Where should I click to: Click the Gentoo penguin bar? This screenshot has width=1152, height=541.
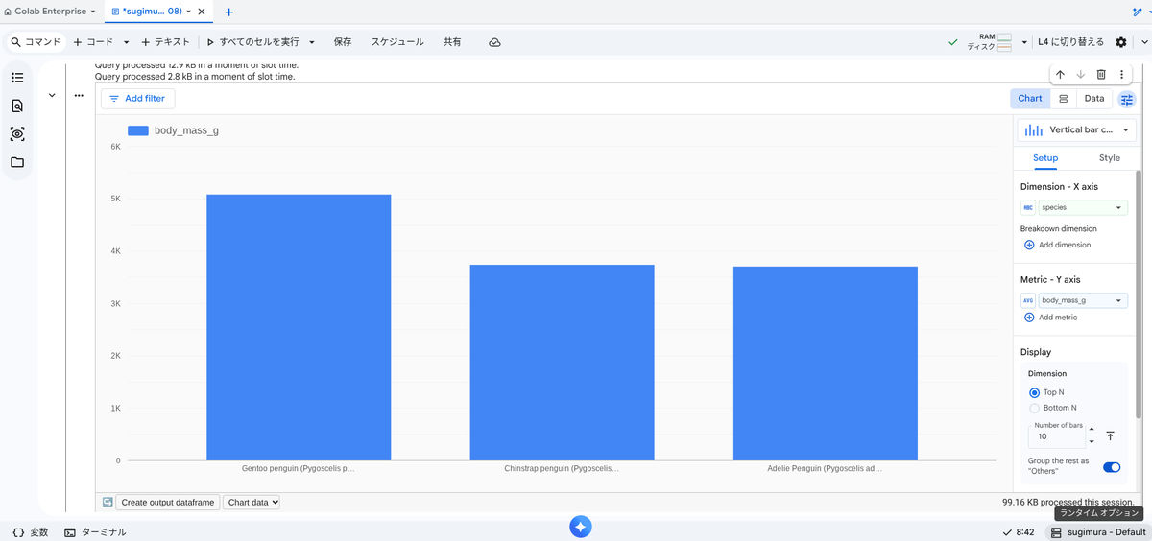click(299, 327)
